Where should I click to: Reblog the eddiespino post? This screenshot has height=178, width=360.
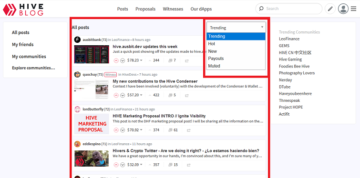pos(189,165)
